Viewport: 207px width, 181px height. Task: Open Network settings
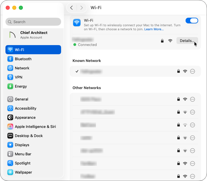point(33,68)
